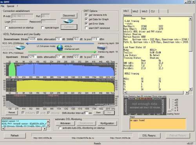The image size is (196, 145).
Task: Toggle the get Data for Graph option
Action: [86, 19]
